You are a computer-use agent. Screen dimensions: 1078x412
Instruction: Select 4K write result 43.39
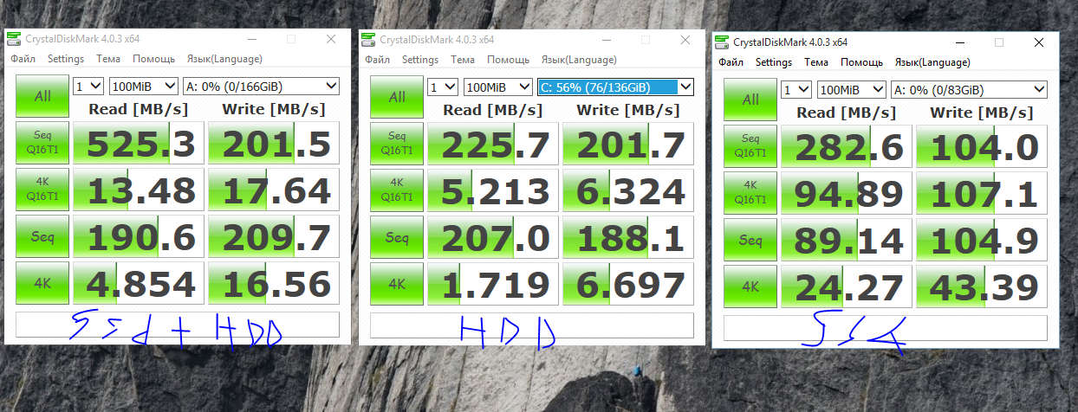click(982, 287)
